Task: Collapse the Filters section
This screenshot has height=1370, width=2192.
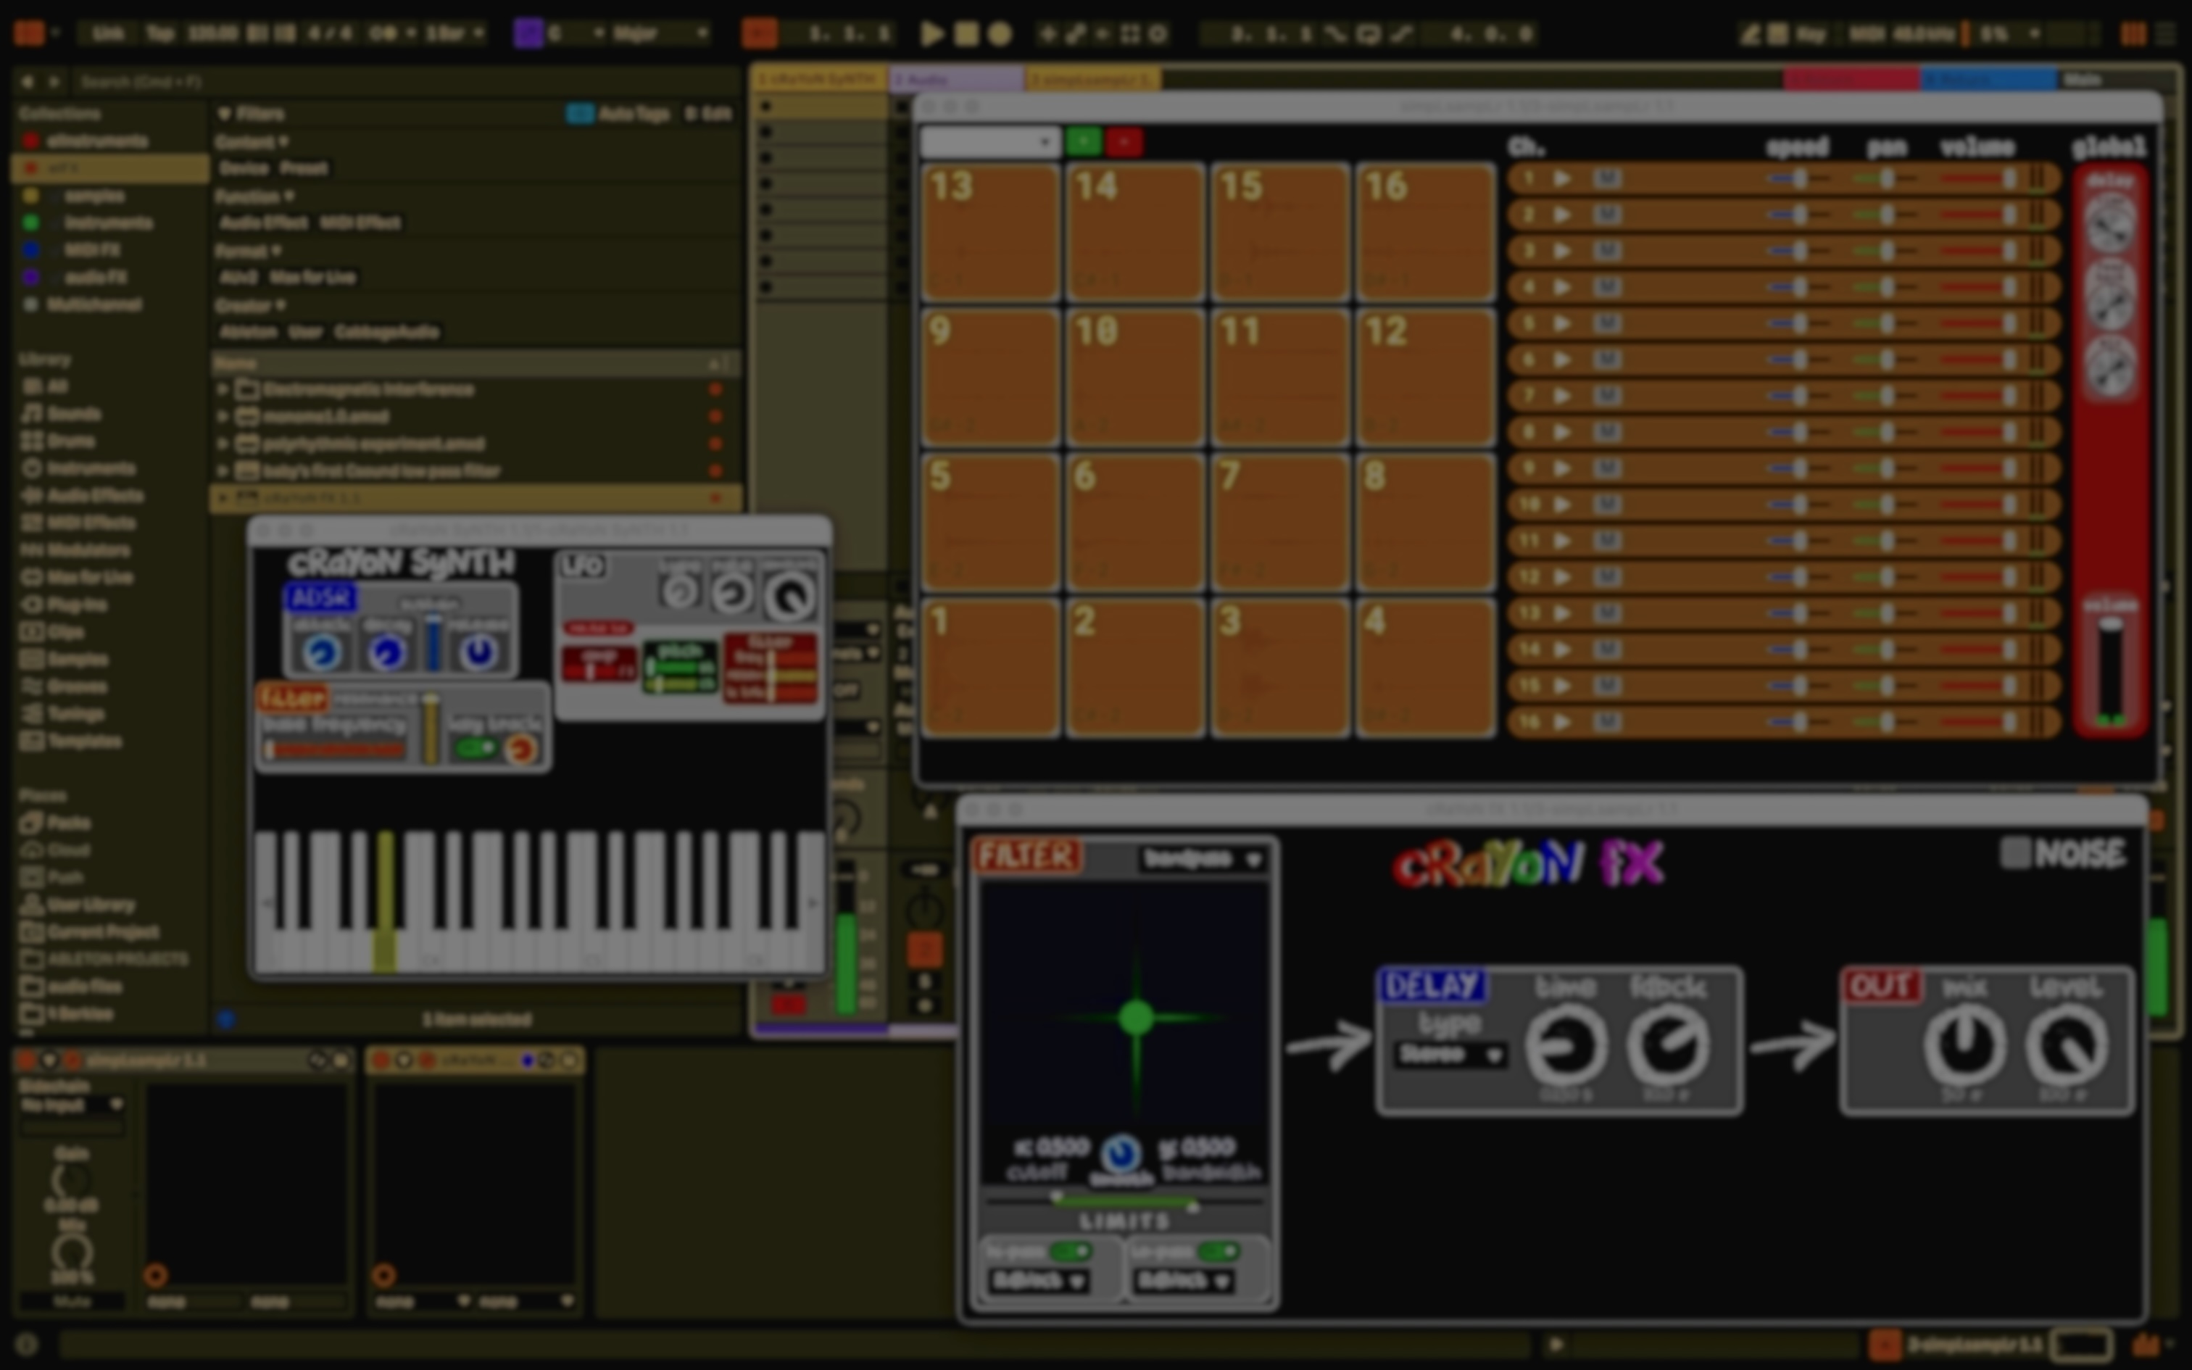Action: pyautogui.click(x=224, y=115)
